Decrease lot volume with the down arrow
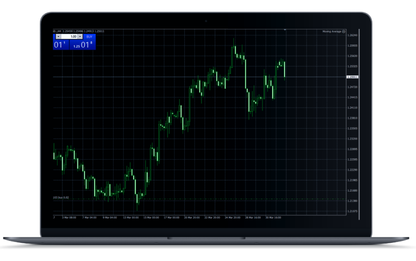 [x=59, y=36]
